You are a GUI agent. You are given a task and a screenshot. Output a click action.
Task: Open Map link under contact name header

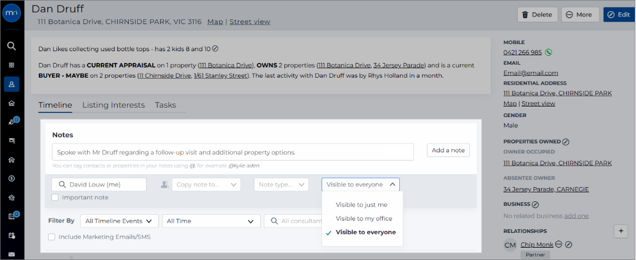(x=215, y=22)
